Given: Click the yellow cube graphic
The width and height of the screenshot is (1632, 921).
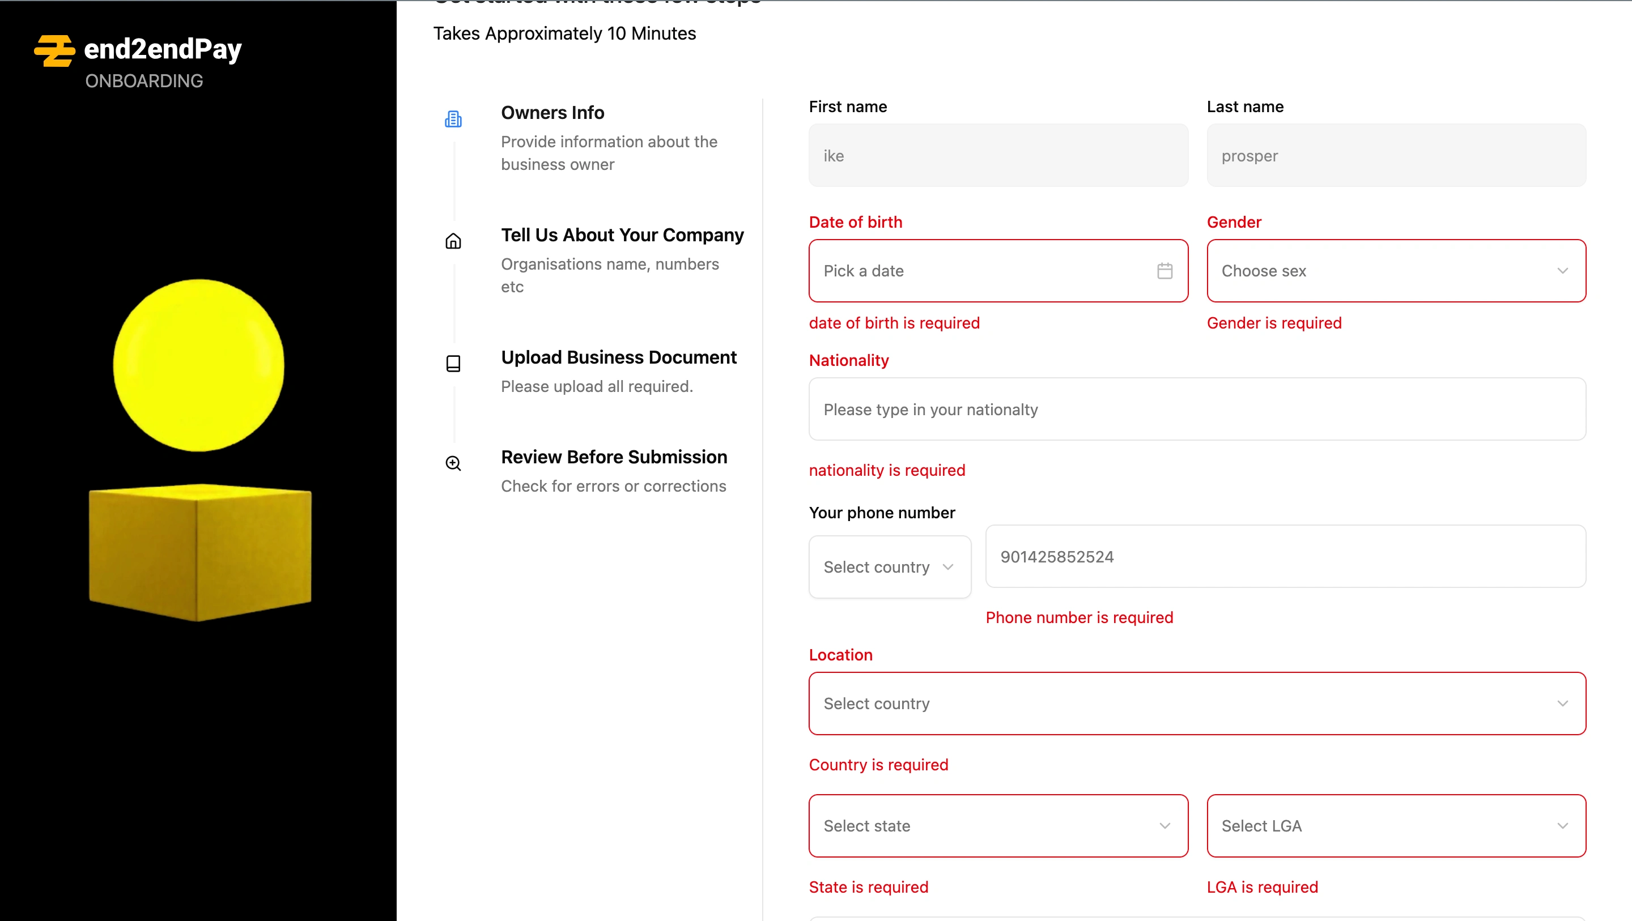Looking at the screenshot, I should 199,552.
